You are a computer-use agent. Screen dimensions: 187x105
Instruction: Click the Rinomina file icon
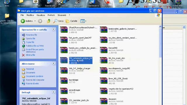(x=23, y=35)
